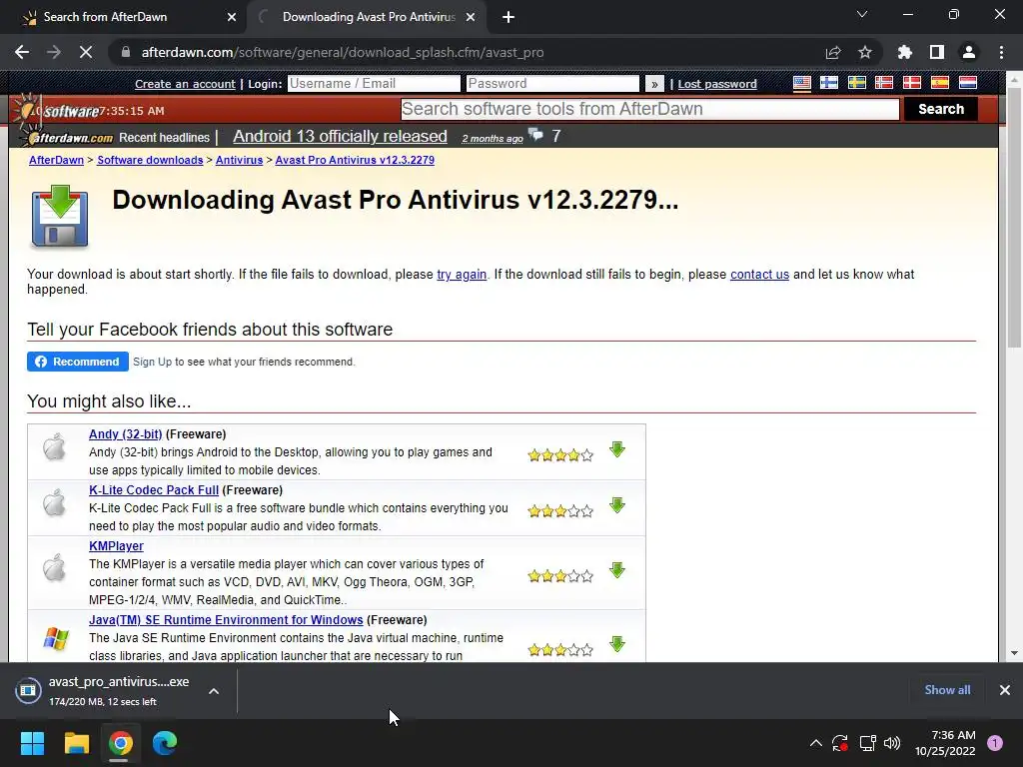Go to AfterDawn breadcrumb link

[x=56, y=160]
